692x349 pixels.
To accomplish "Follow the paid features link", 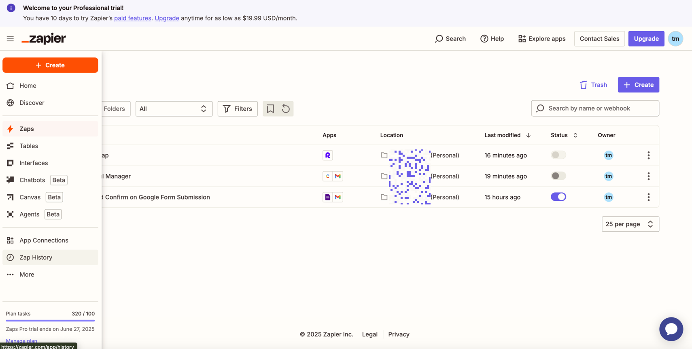I will click(x=133, y=18).
